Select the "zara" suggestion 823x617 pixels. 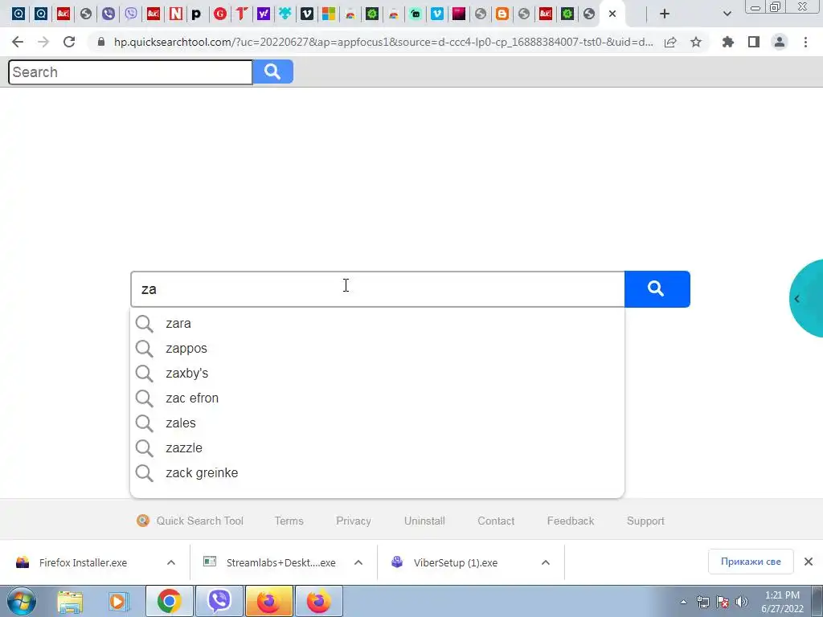tap(378, 323)
